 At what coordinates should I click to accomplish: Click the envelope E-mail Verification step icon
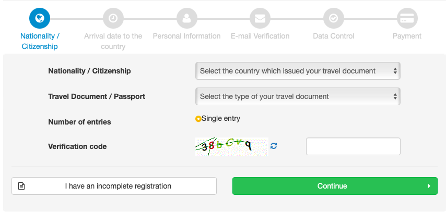coord(260,18)
